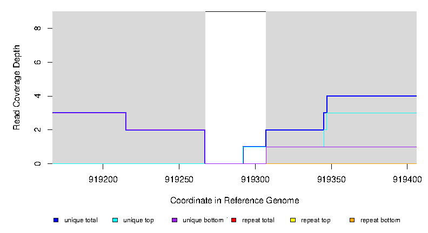Select the 'unique total' legend label
428x233 pixels.
[x=81, y=220]
